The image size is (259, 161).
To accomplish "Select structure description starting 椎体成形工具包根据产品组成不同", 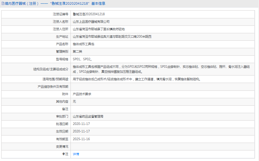I will [x=161, y=69].
